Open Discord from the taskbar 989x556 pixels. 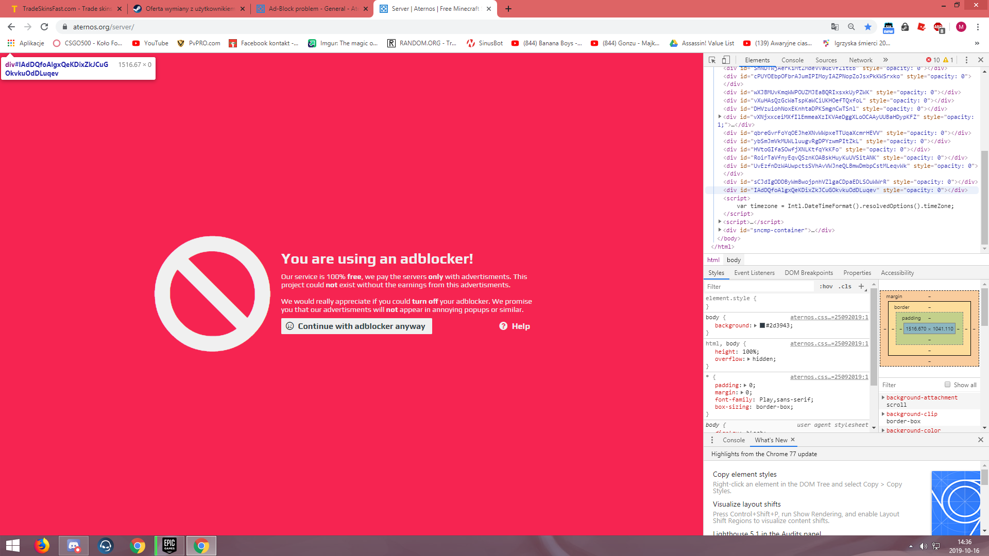[74, 546]
